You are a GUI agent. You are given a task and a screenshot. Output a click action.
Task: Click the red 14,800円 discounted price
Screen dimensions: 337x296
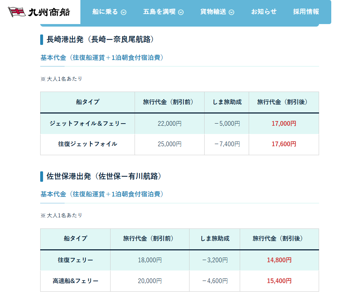click(x=279, y=260)
